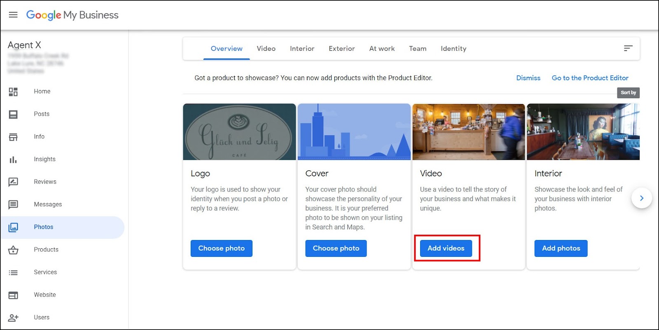Open the hamburger main menu
This screenshot has height=330, width=659.
pos(13,15)
